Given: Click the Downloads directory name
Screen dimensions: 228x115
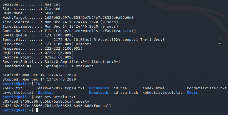Looking at the screenshot, I should [x=99, y=93].
